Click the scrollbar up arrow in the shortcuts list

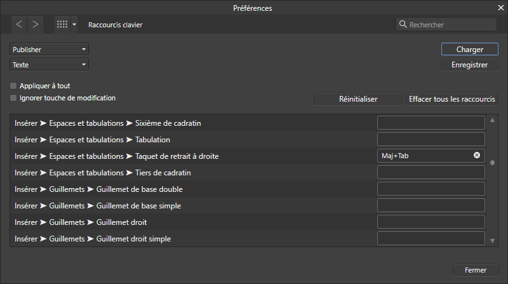click(493, 120)
